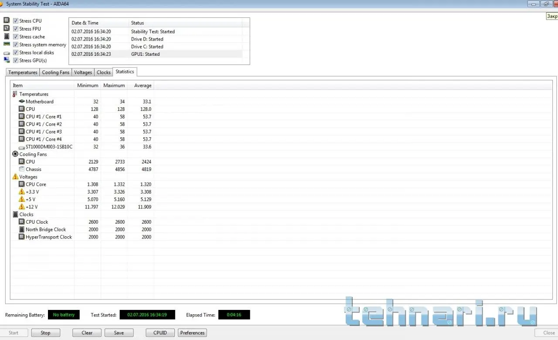Sort by the Maximum column header
558x340 pixels.
[x=114, y=85]
